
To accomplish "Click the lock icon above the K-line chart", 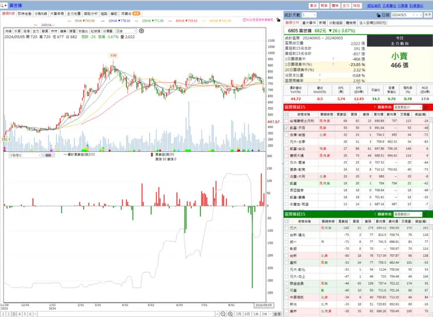I will (279, 20).
